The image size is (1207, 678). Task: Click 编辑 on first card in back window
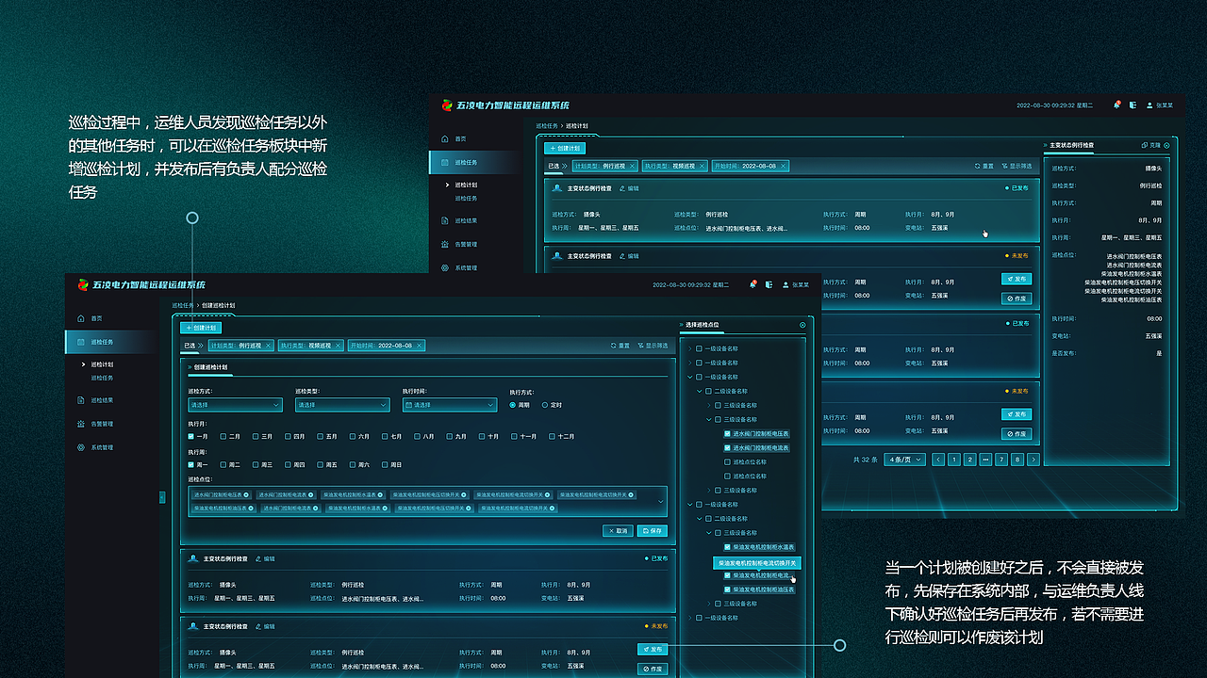point(629,188)
